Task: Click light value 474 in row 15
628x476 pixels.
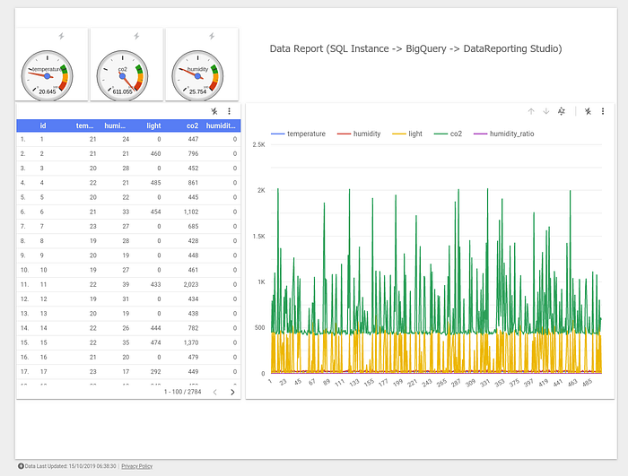Action: (x=155, y=342)
